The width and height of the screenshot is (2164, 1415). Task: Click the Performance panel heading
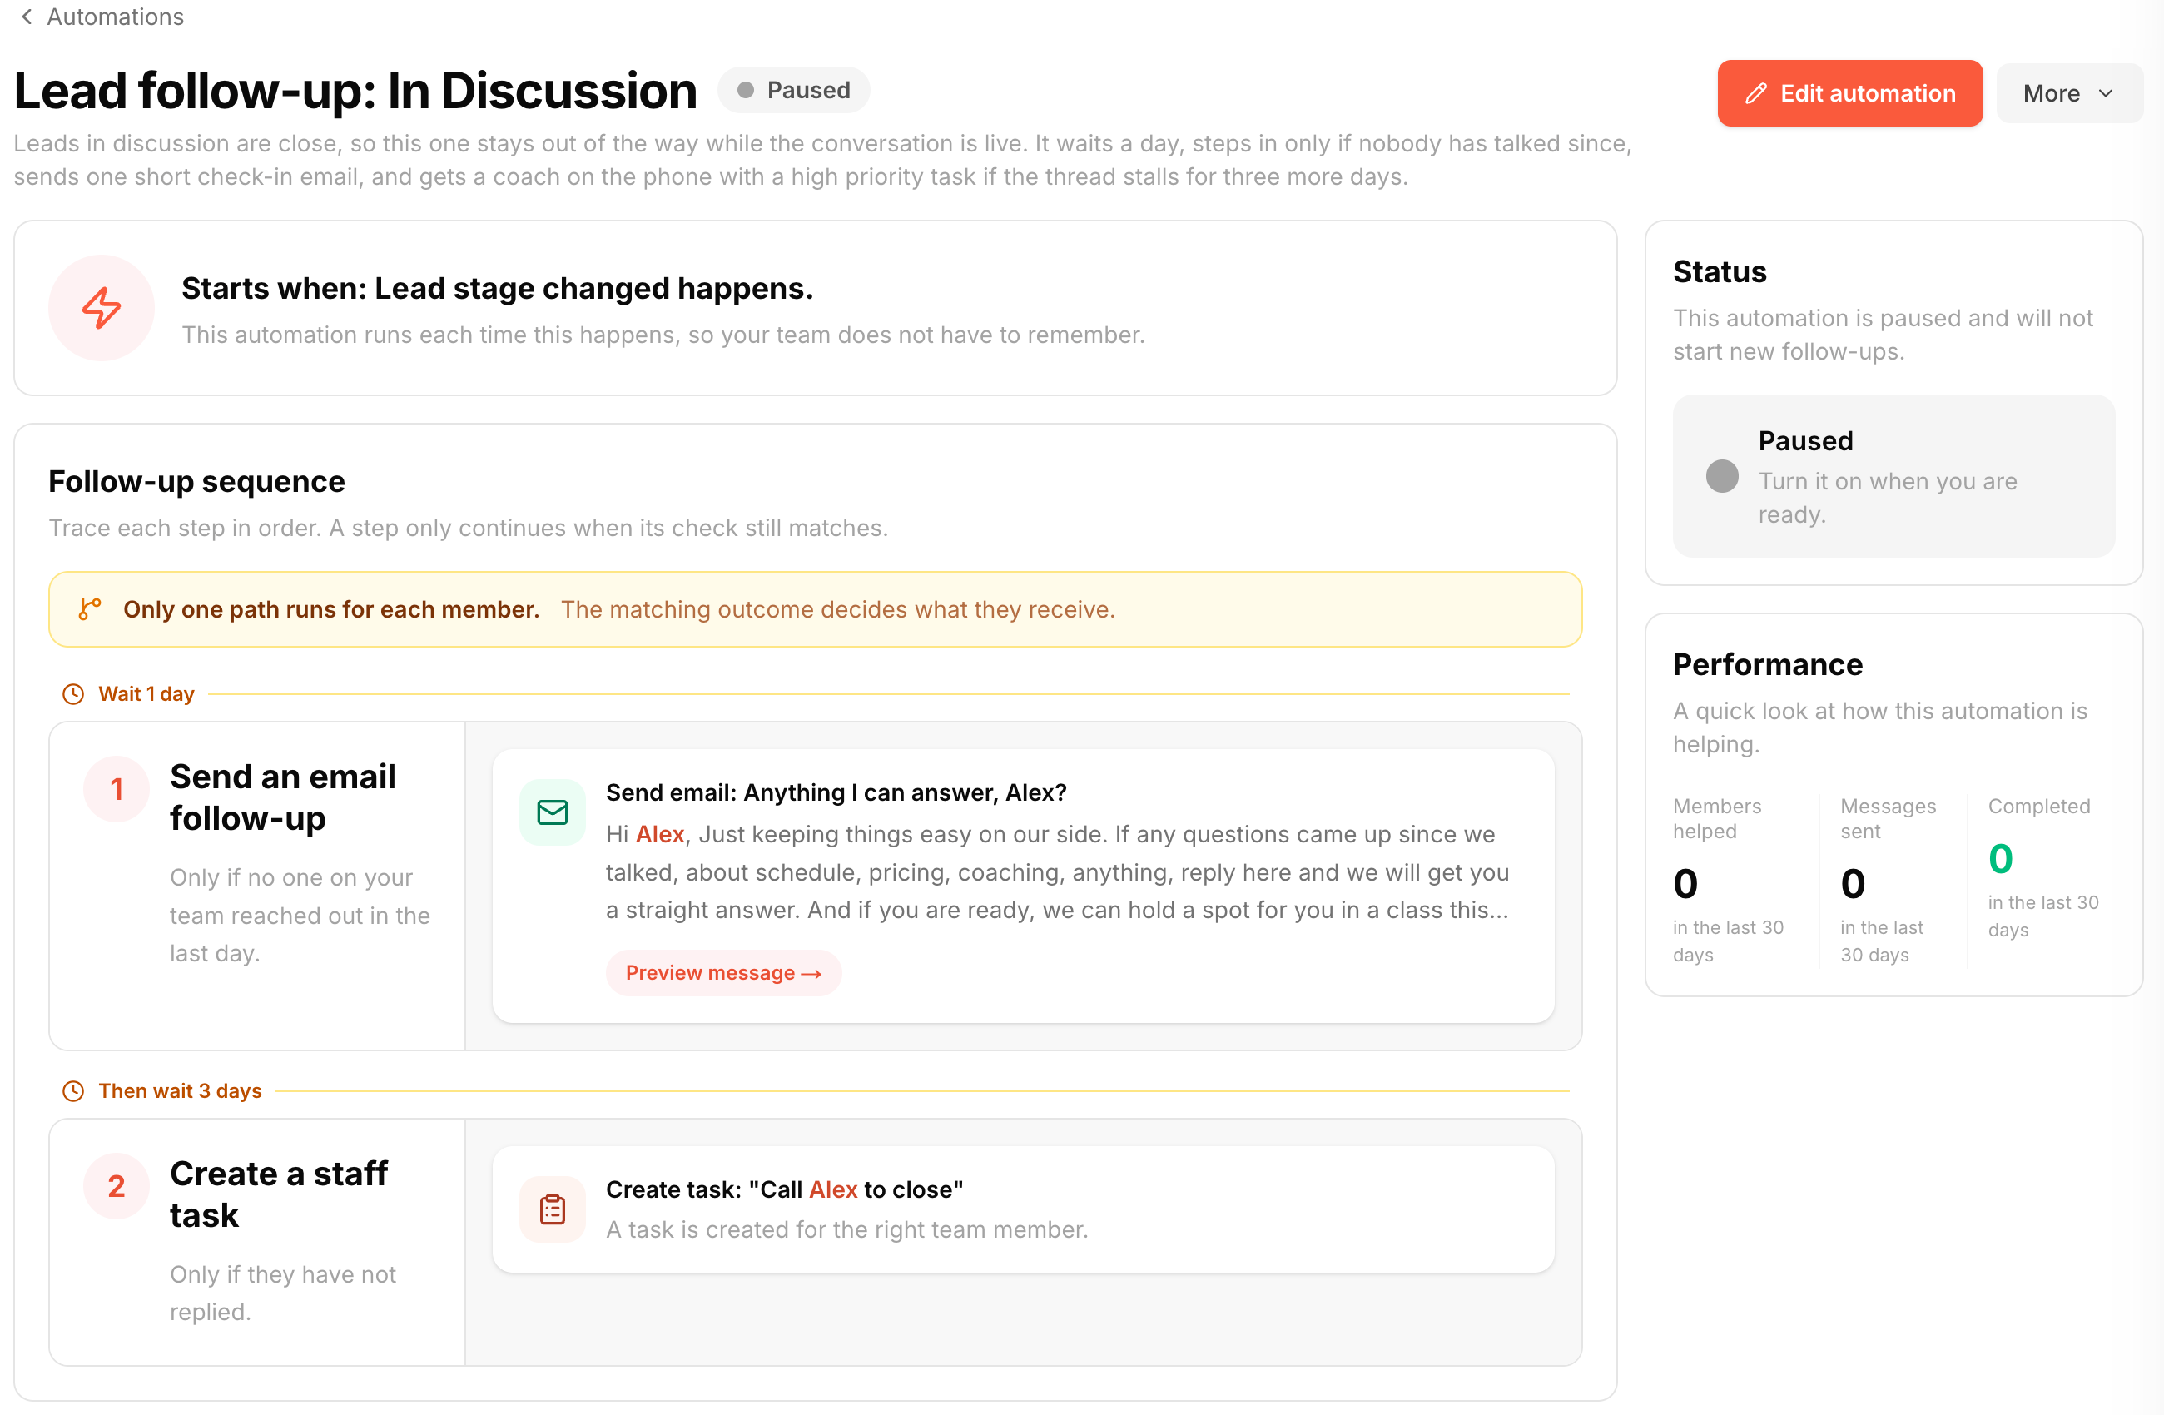[x=1768, y=664]
